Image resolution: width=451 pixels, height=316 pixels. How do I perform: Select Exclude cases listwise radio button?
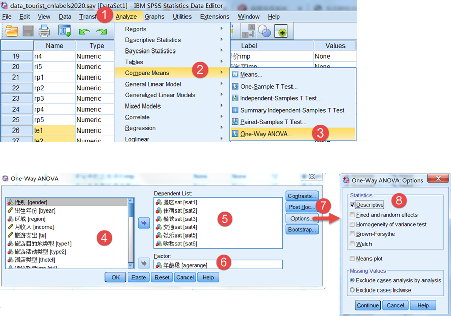pos(352,290)
